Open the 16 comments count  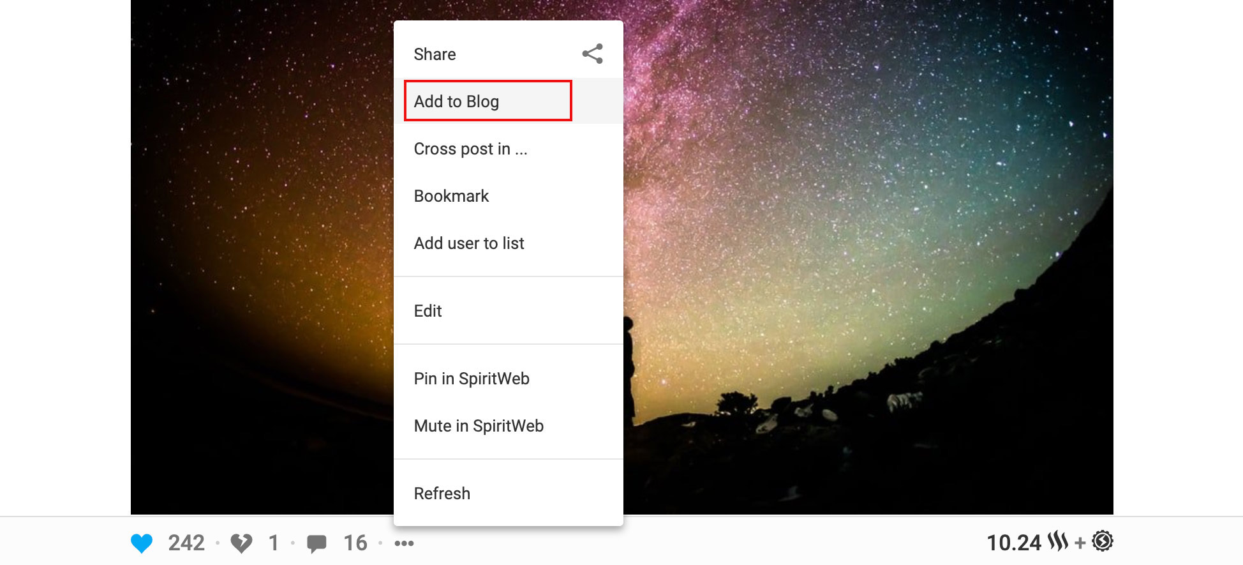(x=355, y=543)
